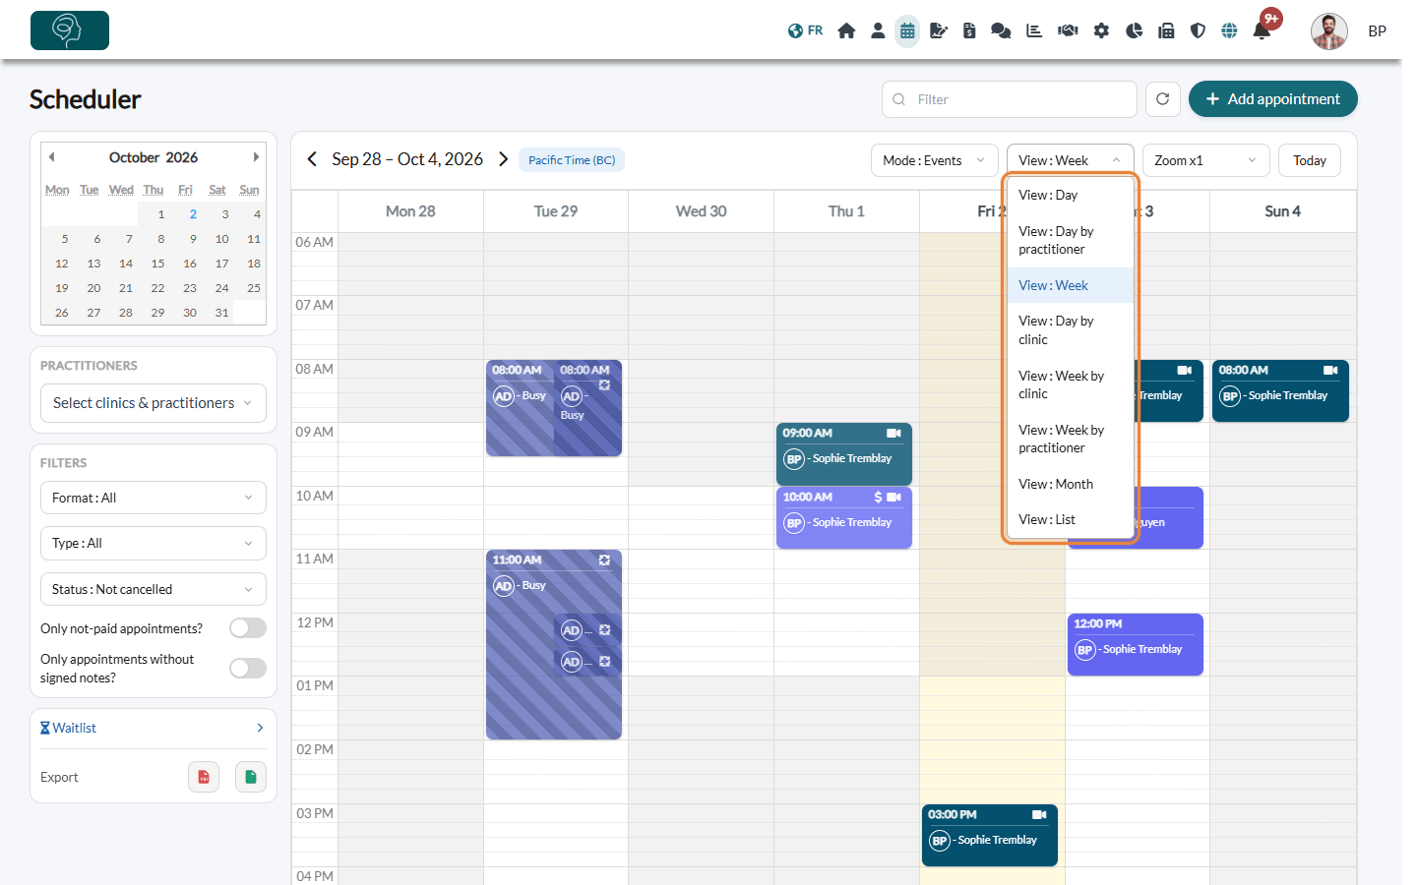
Task: Open the handshake icon
Action: pos(1068,30)
